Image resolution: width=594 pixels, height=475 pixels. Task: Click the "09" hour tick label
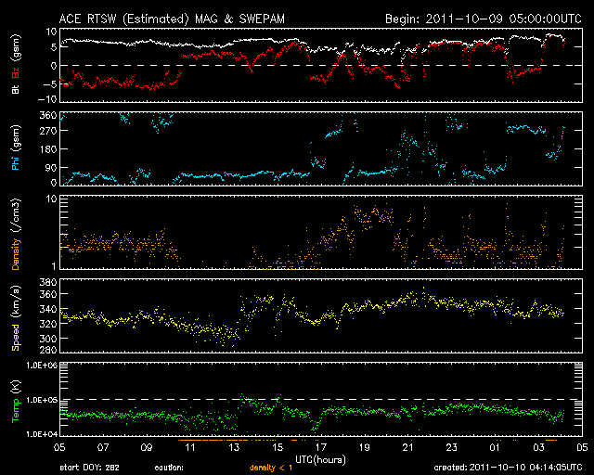pyautogui.click(x=147, y=447)
